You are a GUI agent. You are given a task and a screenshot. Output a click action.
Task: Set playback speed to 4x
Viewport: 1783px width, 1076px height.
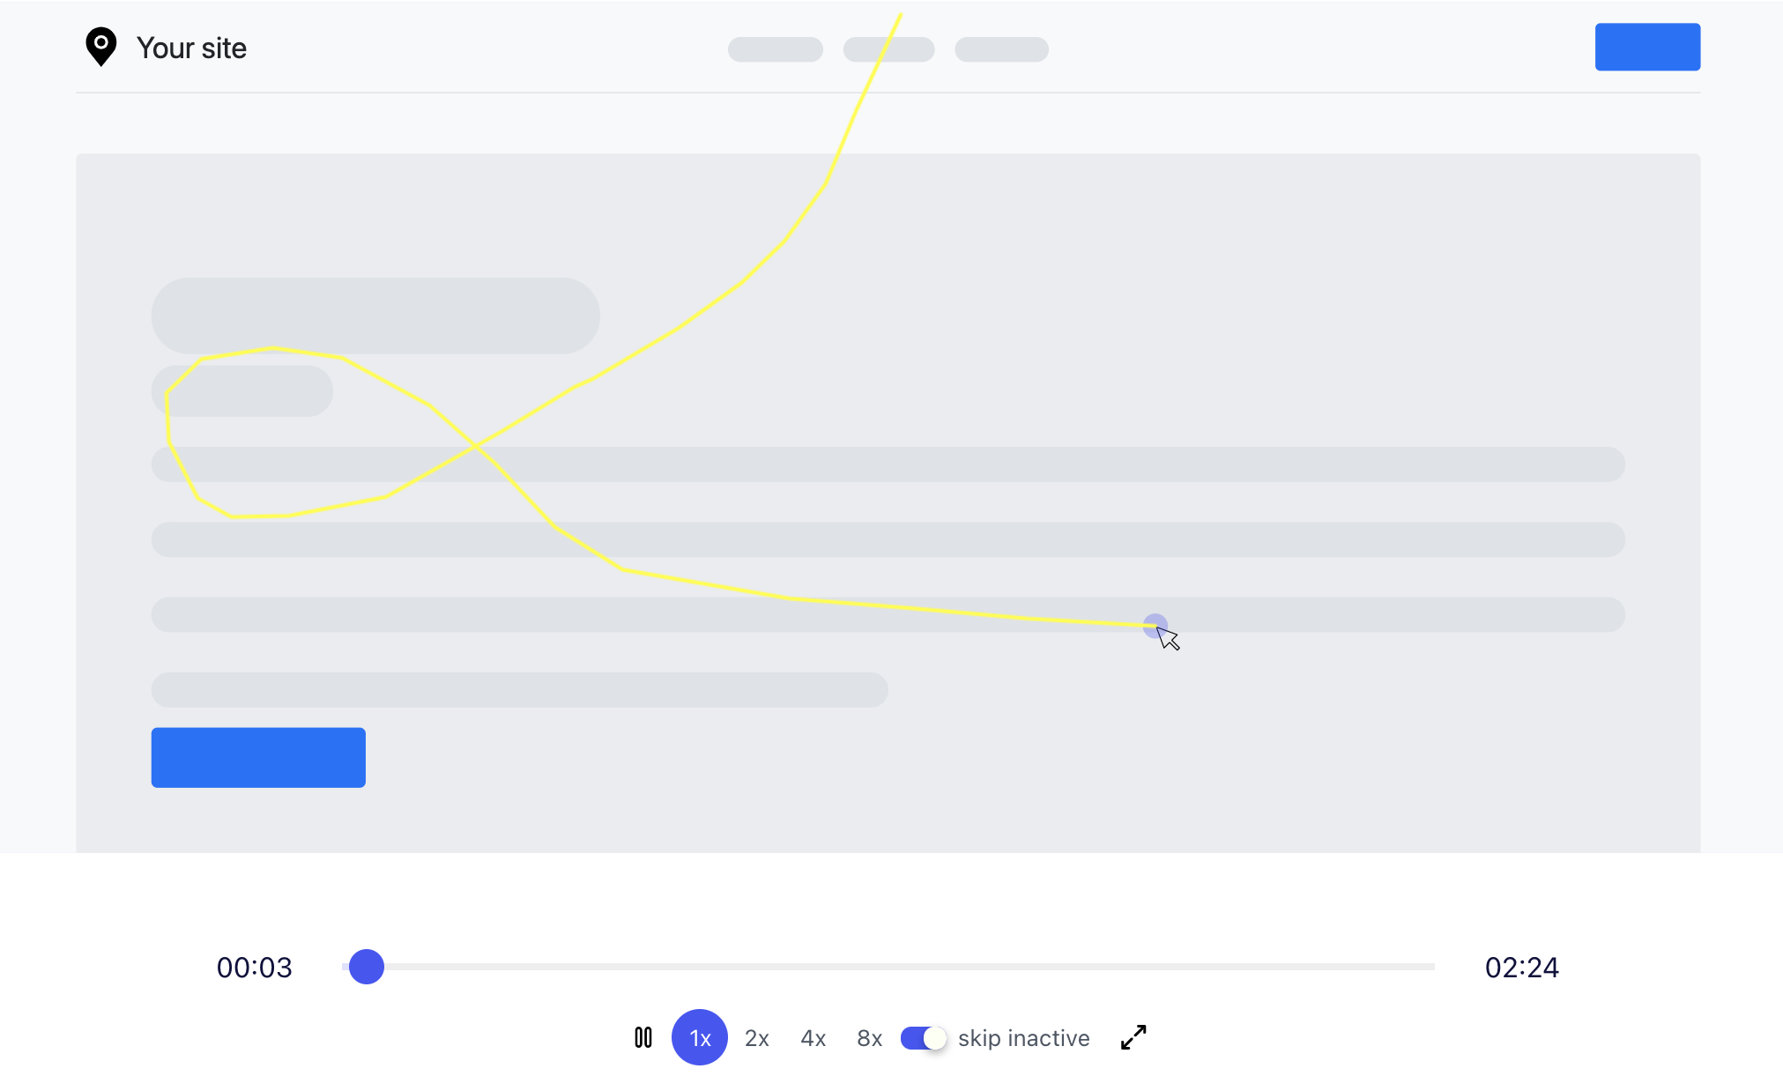point(813,1038)
